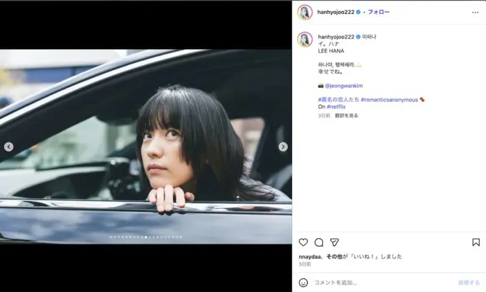486x292 pixels.
Task: Open #romanticsanonymous hashtag
Action: pyautogui.click(x=389, y=100)
